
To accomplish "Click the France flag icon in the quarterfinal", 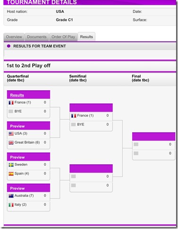I will [x=11, y=103].
